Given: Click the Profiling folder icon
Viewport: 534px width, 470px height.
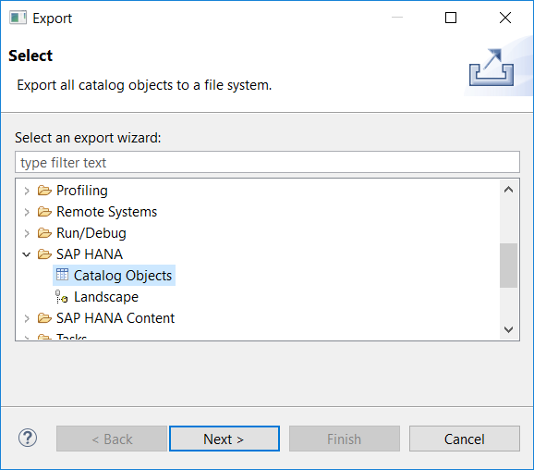Looking at the screenshot, I should 44,191.
